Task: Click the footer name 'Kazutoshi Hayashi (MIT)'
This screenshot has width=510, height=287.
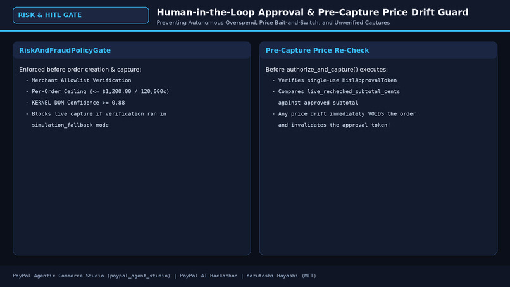Action: click(282, 276)
